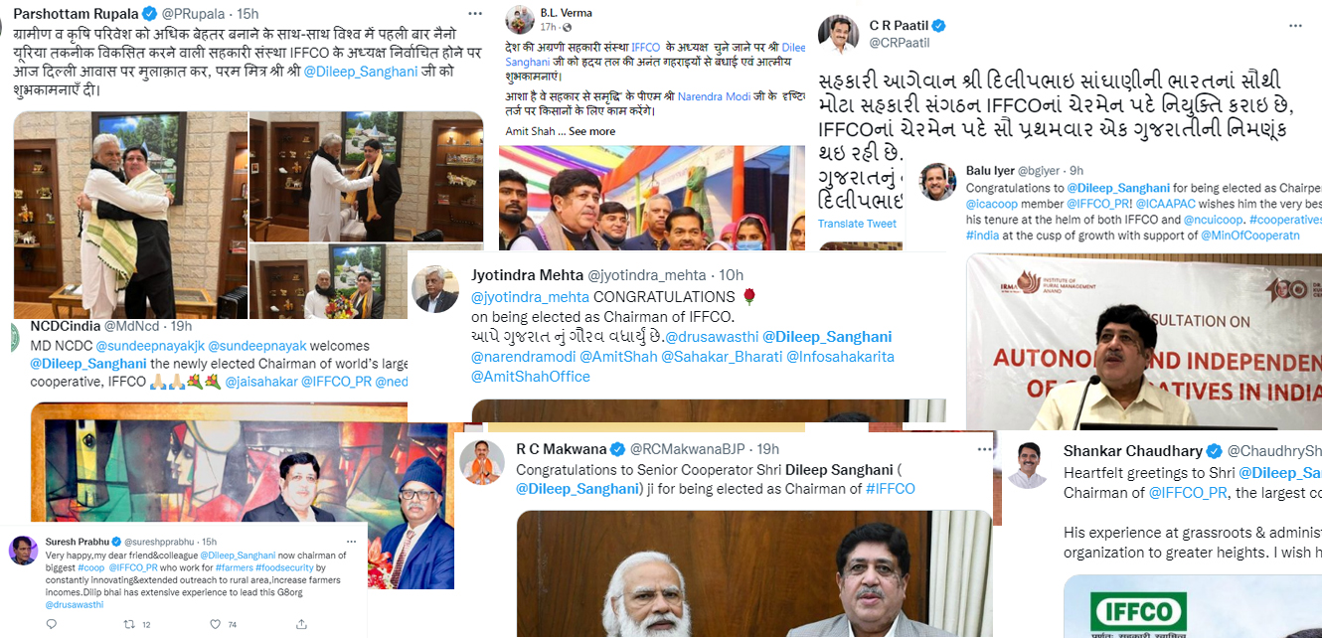Reply to Suresh Prabhu's tweet
Viewport: 1322px width, 638px height.
click(51, 624)
